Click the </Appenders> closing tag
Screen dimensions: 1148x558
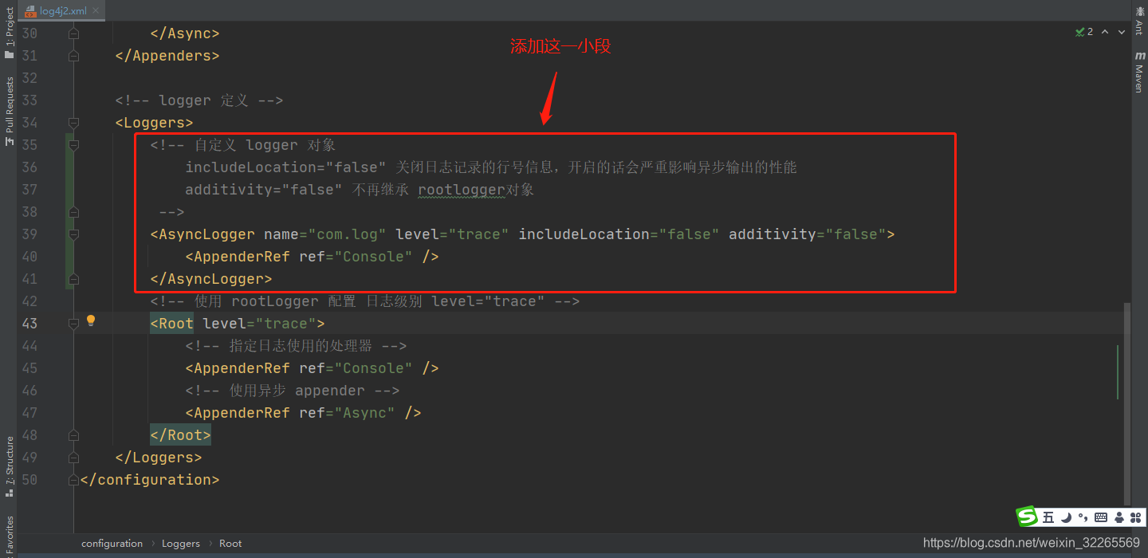coord(167,56)
